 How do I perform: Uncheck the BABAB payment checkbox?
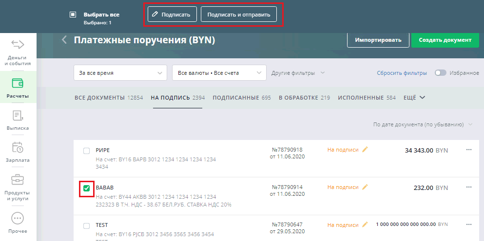(x=86, y=188)
